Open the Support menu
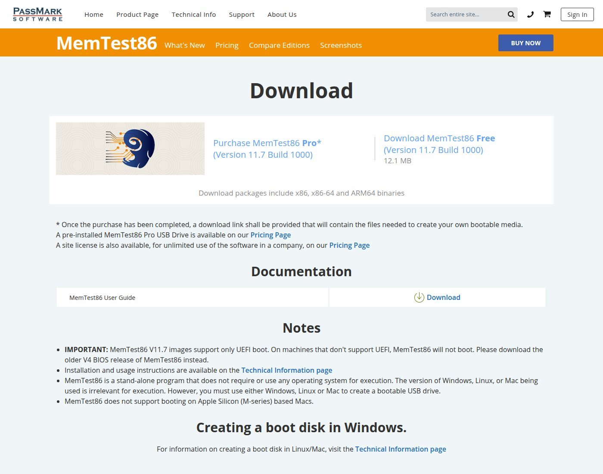The image size is (603, 474). click(x=242, y=14)
